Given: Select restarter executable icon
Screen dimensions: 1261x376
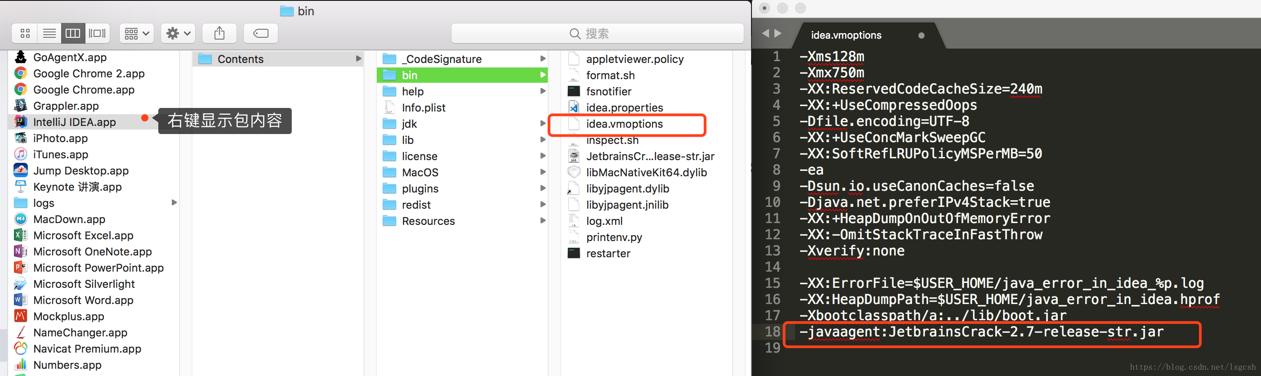Looking at the screenshot, I should pyautogui.click(x=574, y=253).
